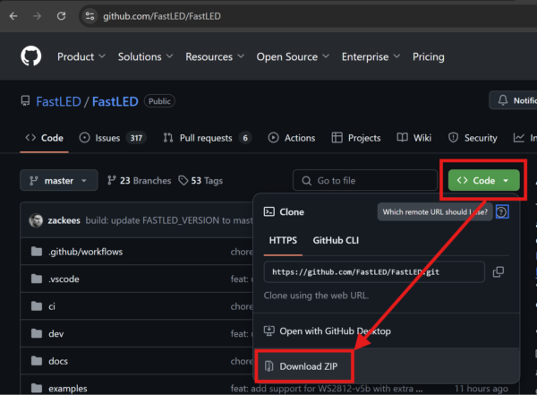The image size is (537, 395).
Task: Click the GitHub logo icon
Action: pos(30,56)
